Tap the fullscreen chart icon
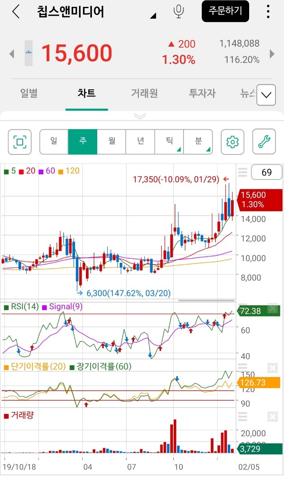284x478 pixels. 20,142
